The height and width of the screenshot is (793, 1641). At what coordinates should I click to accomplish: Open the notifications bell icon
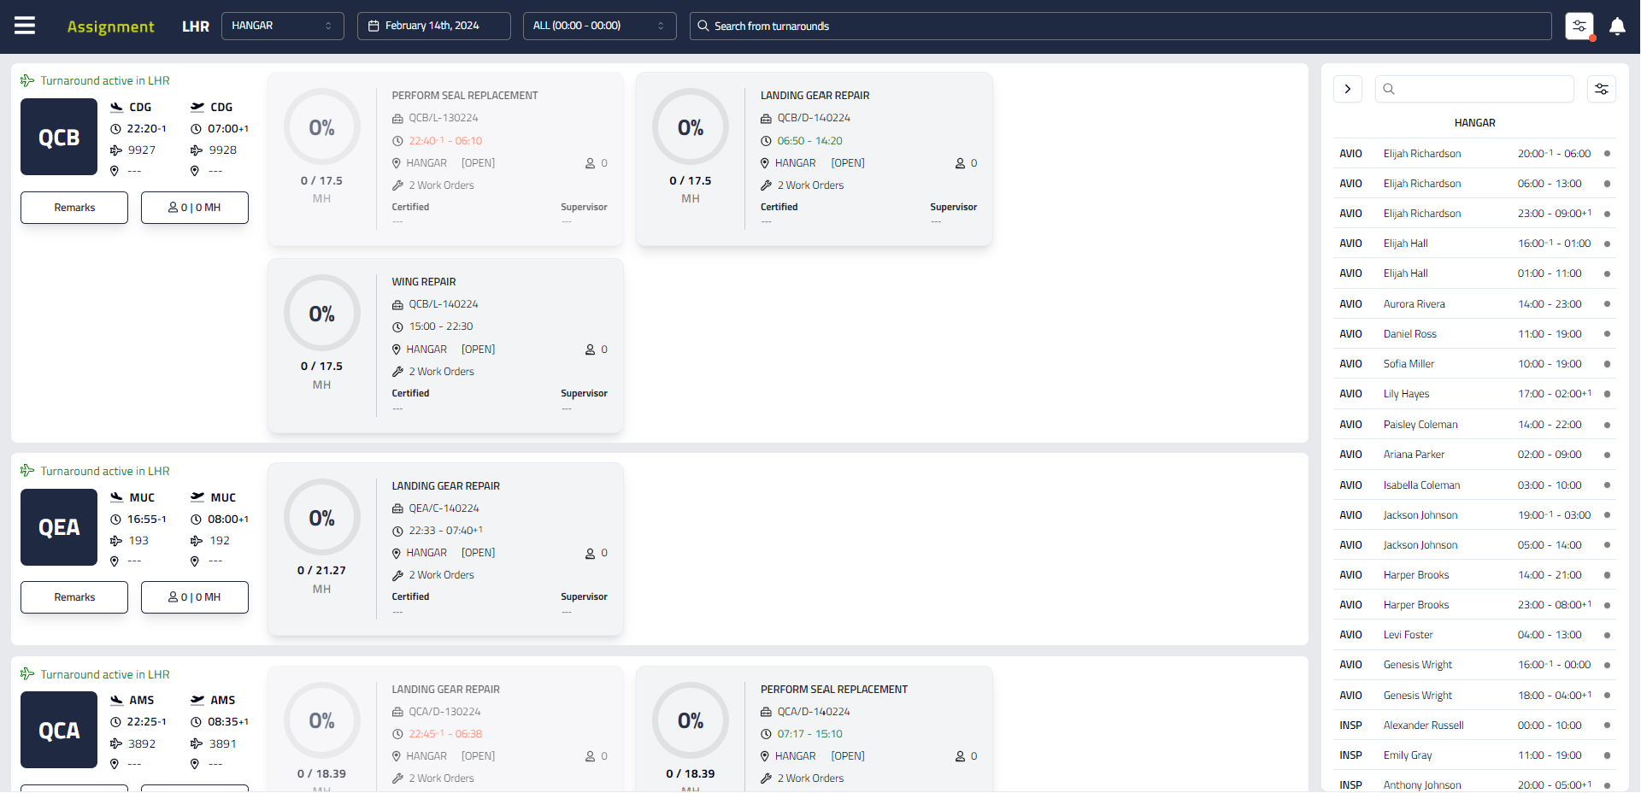[x=1618, y=26]
